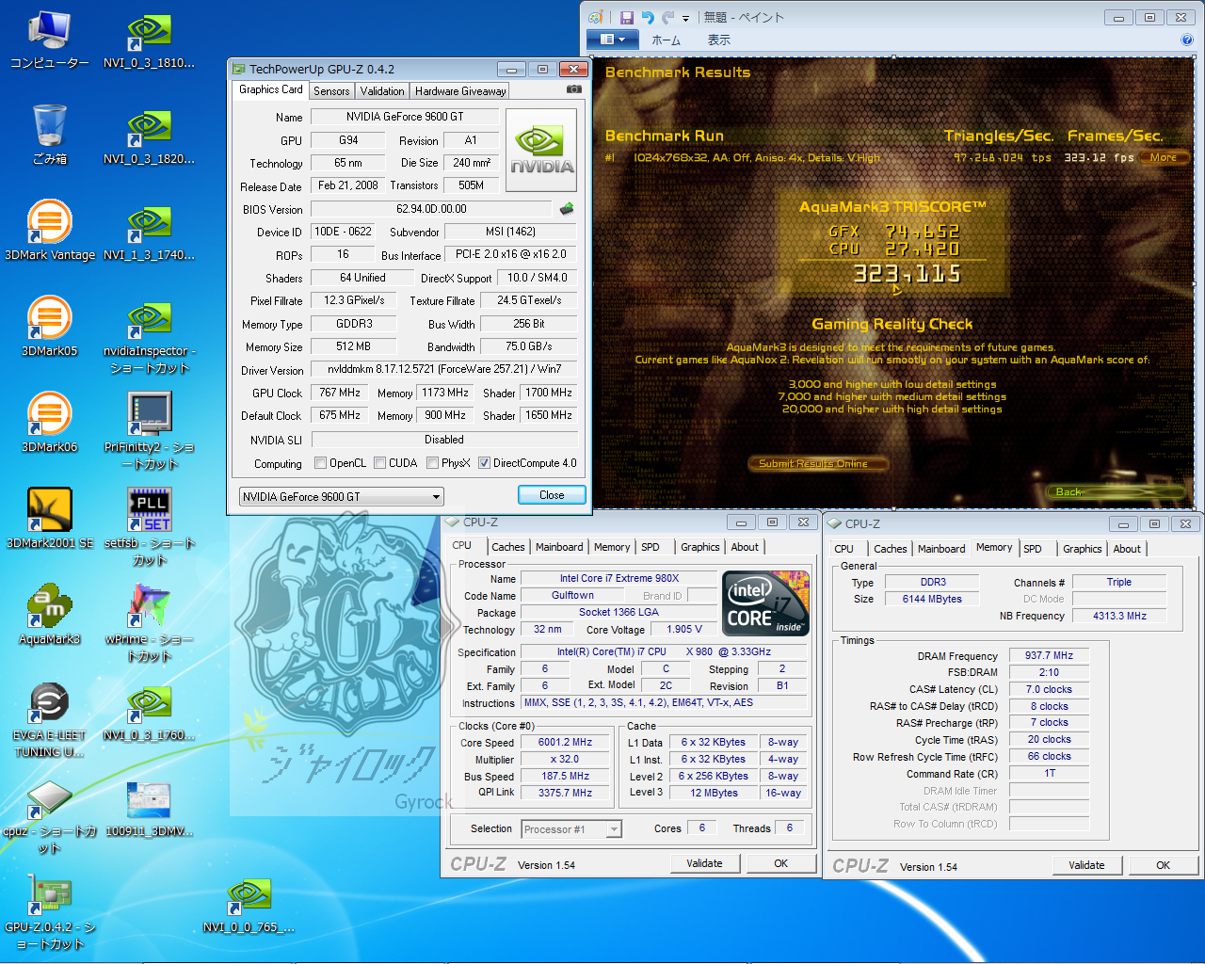Launch the nvidiaInspector shortcut

[149, 337]
